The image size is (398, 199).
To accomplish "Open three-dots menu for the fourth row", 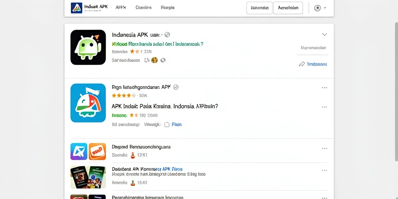I will 325,171.
